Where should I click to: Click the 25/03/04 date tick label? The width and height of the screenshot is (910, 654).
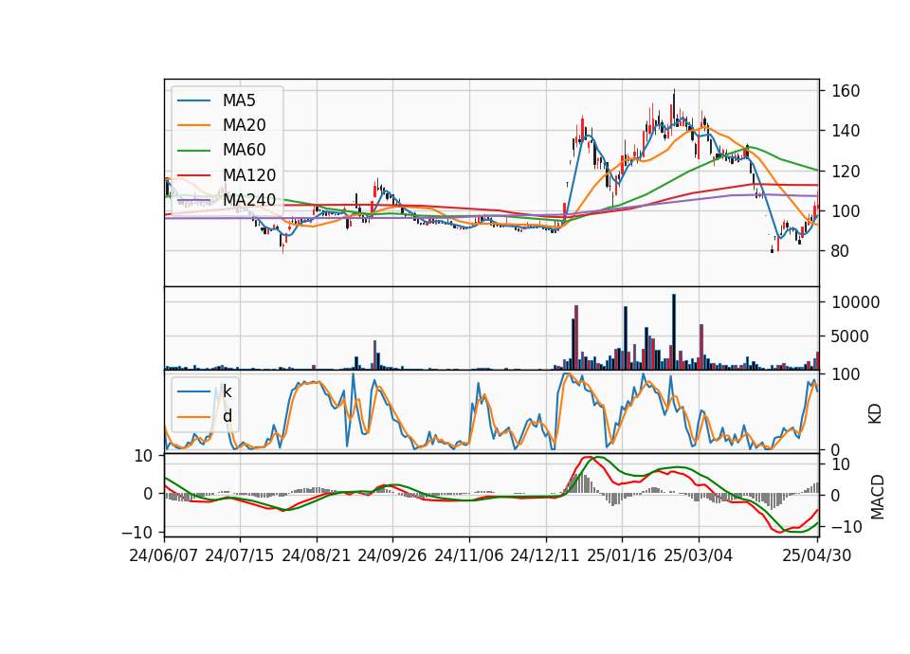[x=699, y=555]
